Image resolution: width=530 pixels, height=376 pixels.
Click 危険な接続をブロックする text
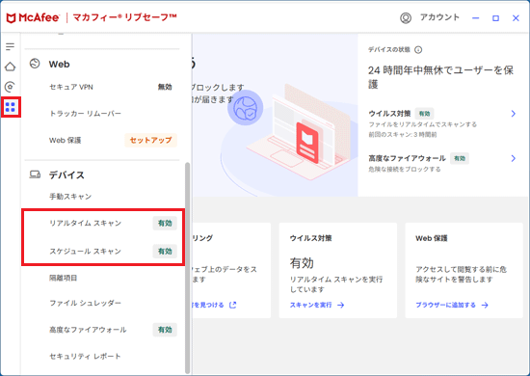click(x=405, y=169)
